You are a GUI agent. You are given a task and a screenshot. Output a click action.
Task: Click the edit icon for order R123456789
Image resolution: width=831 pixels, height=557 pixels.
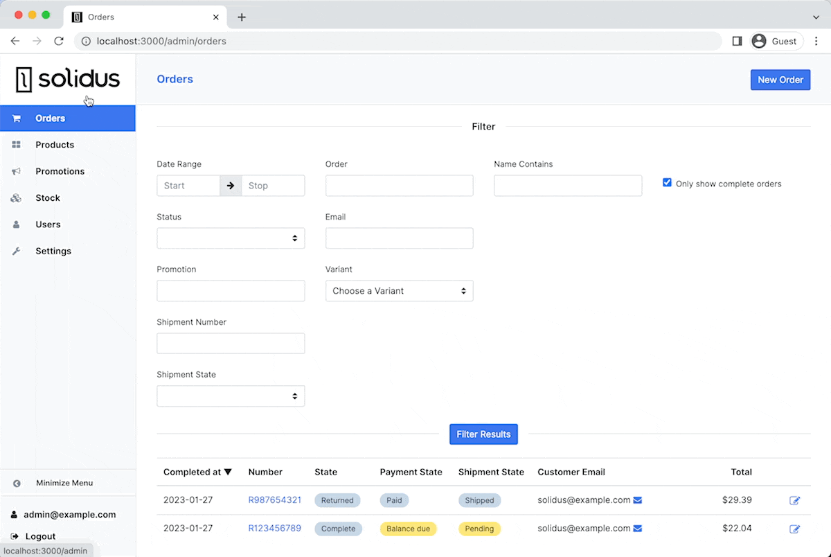794,529
